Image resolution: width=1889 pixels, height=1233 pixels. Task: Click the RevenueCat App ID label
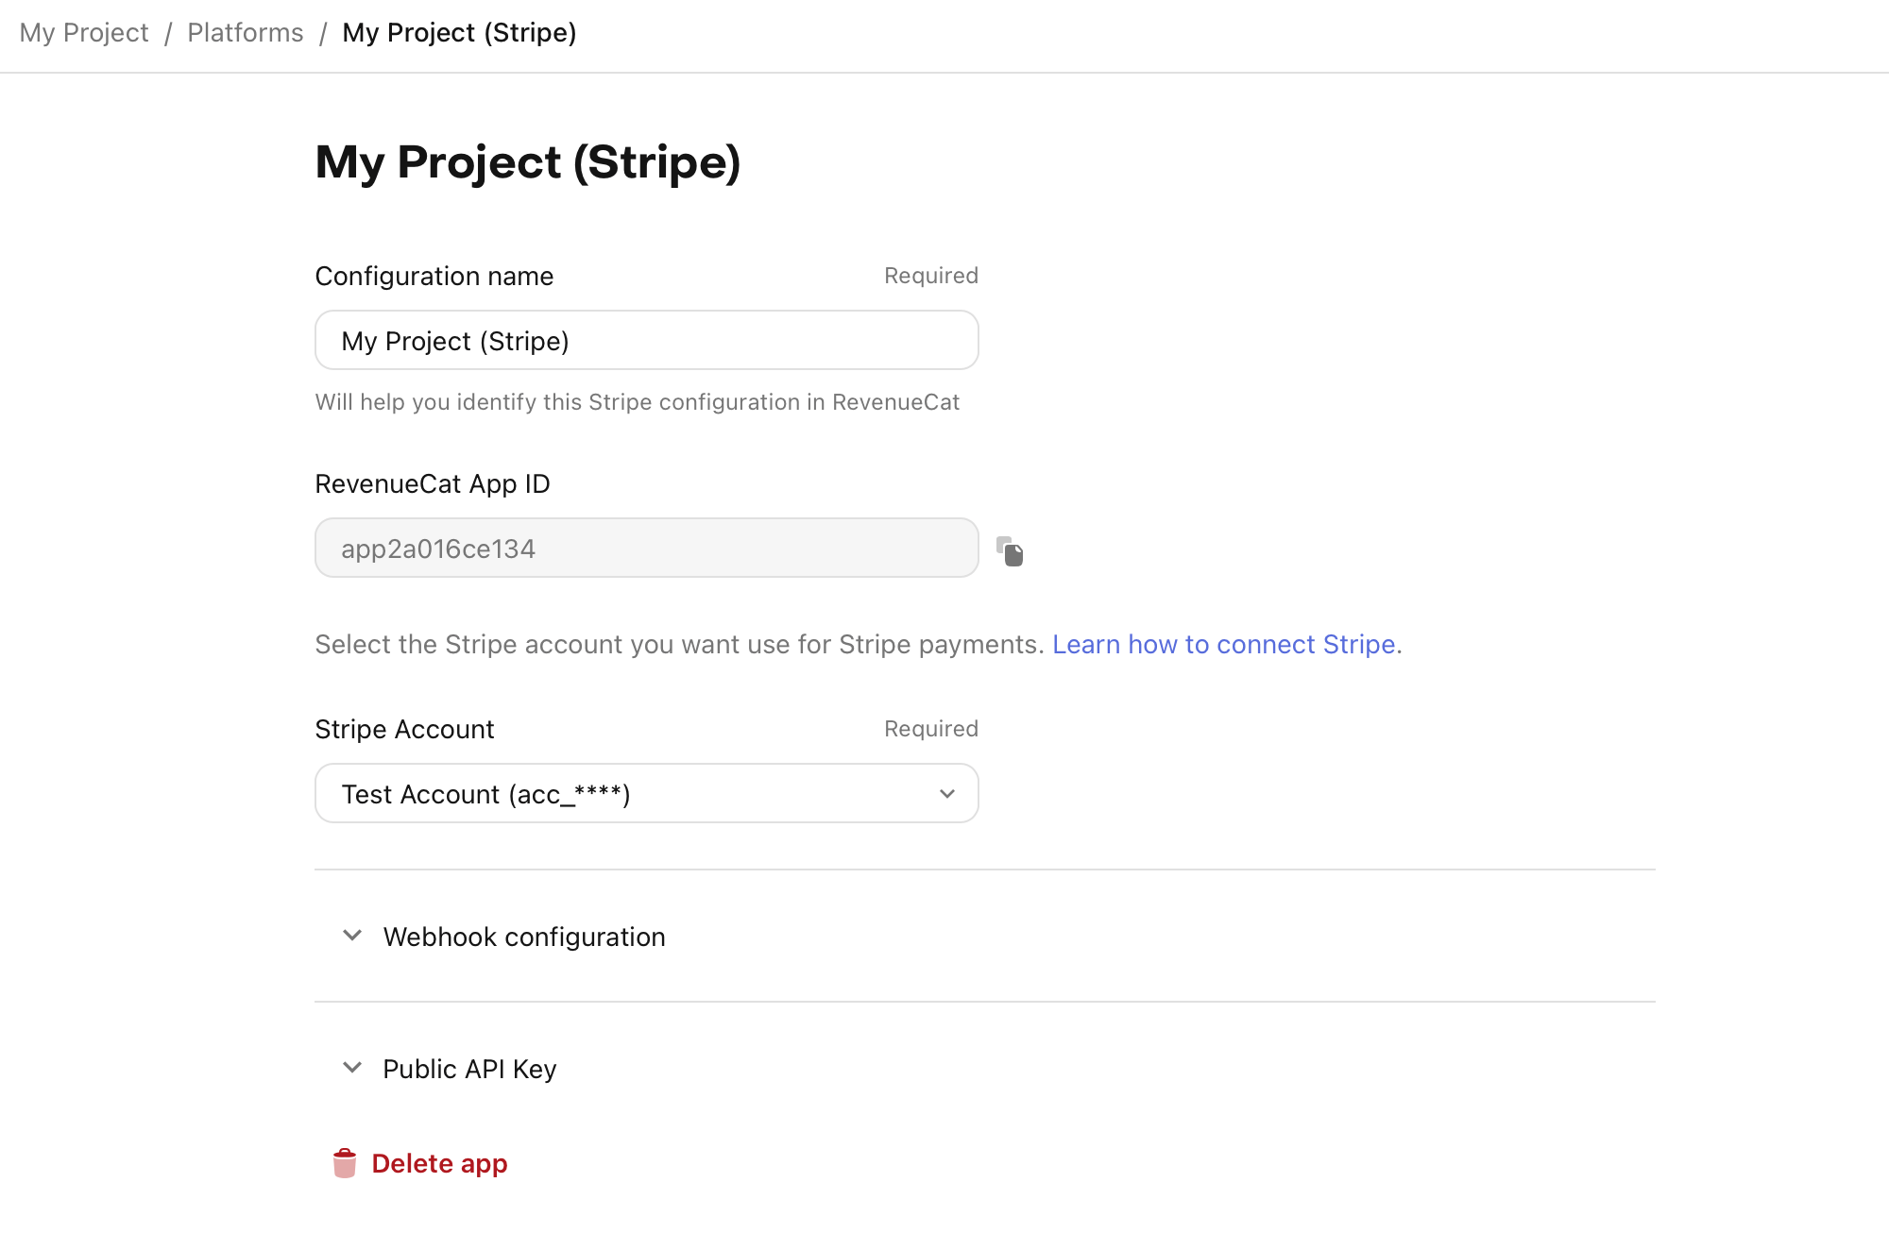click(433, 483)
